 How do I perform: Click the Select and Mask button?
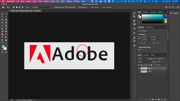tap(107, 7)
